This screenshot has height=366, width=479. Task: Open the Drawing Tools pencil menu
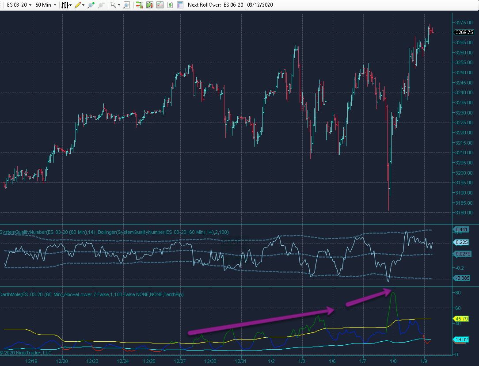click(x=78, y=5)
